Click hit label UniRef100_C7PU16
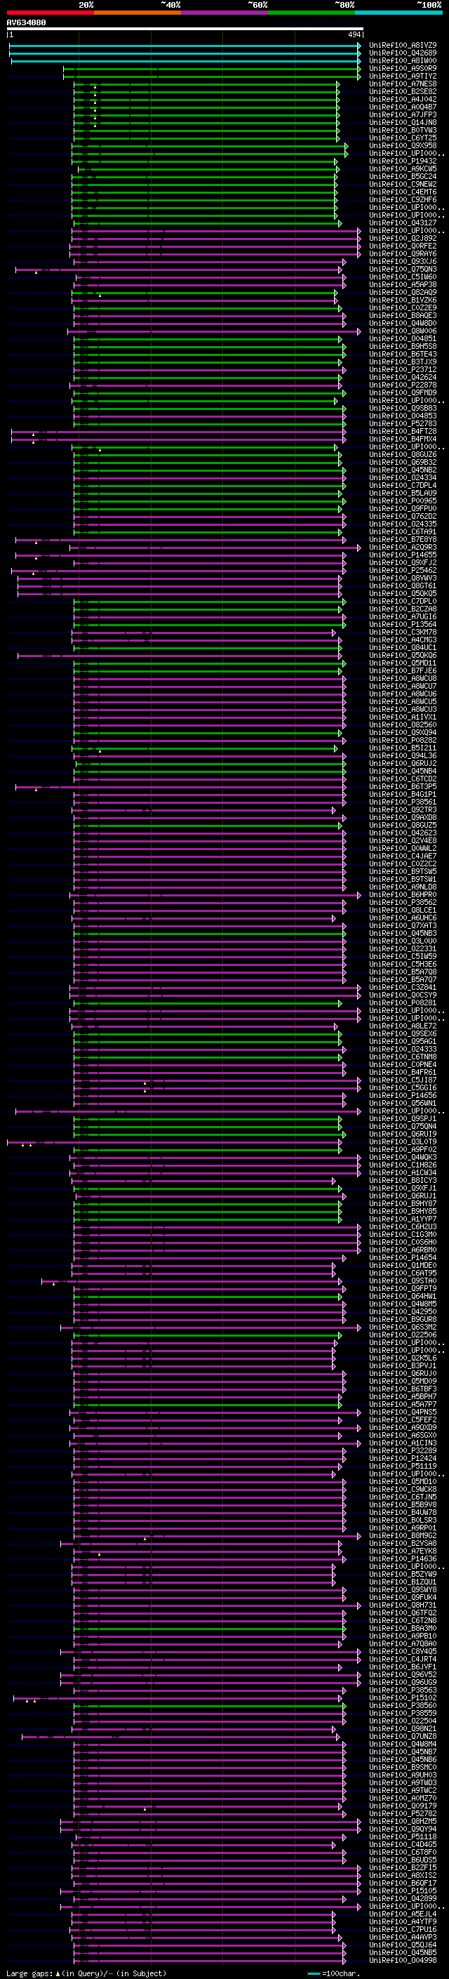Viewport: 449px width, 1979px height. [x=403, y=1929]
